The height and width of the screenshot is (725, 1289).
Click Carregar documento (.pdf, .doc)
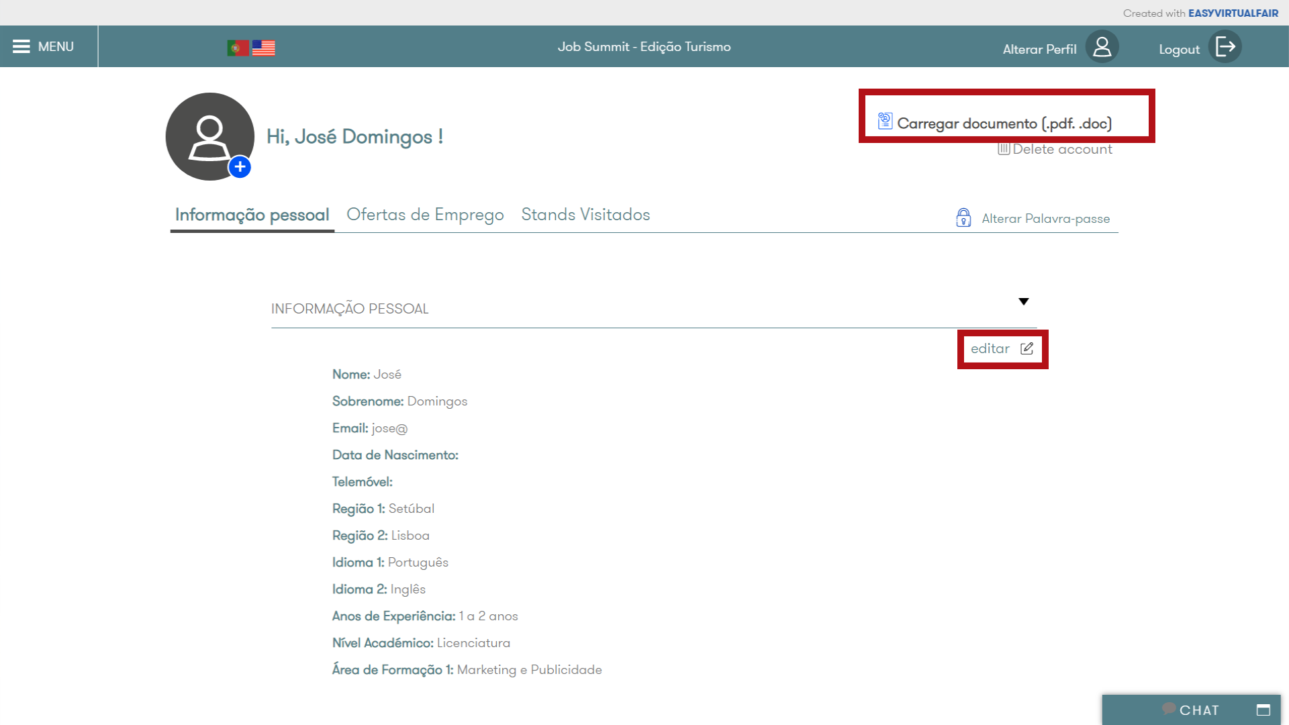click(1004, 124)
